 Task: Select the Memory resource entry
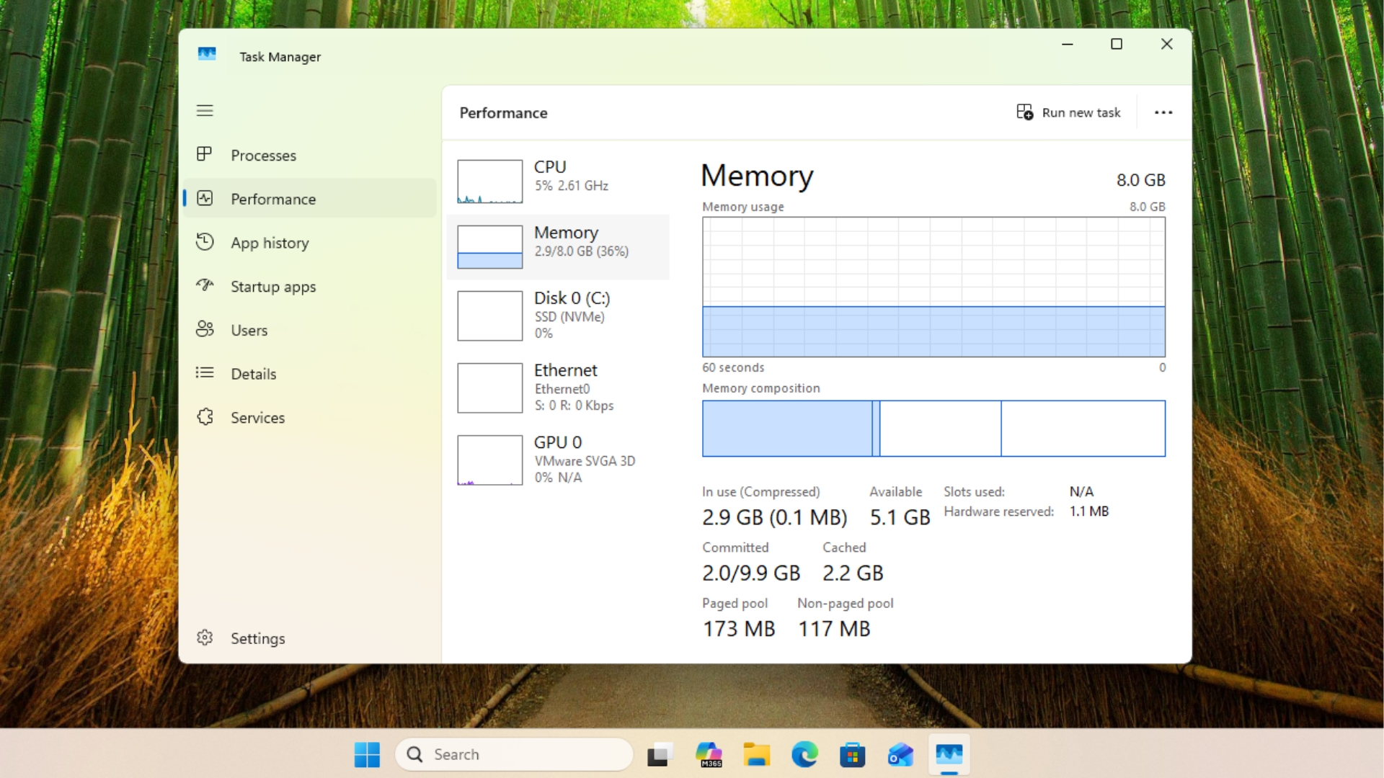point(558,246)
